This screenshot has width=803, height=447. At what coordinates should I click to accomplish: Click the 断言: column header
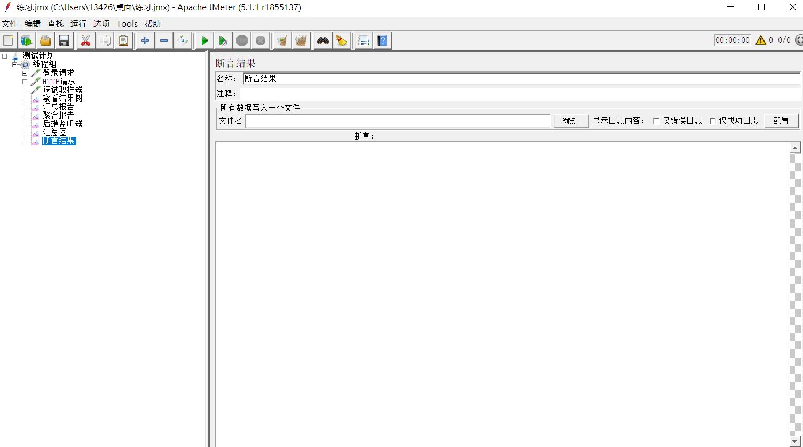pyautogui.click(x=365, y=136)
